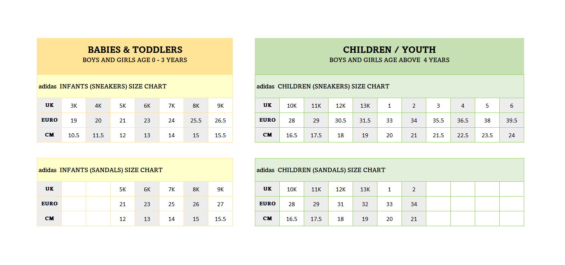Click the adidas CHILDREN (SANDALS) SIZE CHART title

click(321, 170)
